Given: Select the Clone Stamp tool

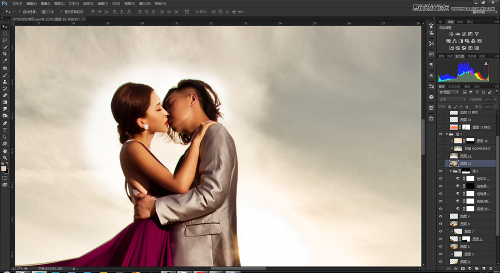Looking at the screenshot, I should click(5, 82).
